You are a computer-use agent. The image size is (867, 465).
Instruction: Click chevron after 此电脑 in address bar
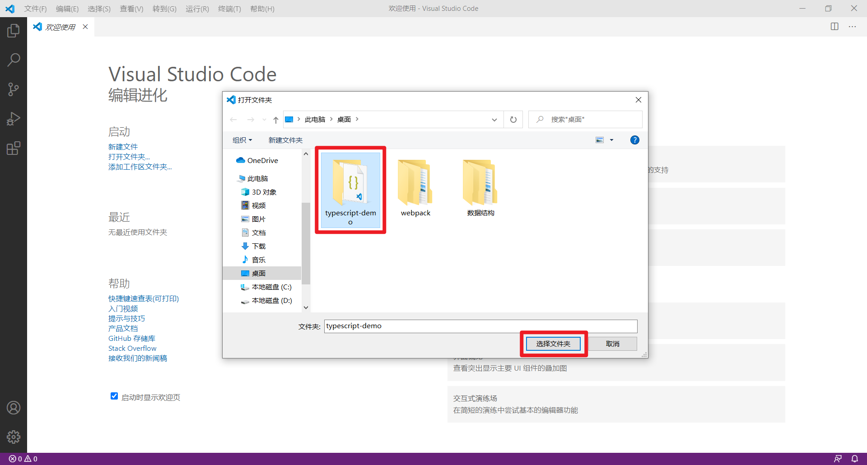[x=331, y=119]
